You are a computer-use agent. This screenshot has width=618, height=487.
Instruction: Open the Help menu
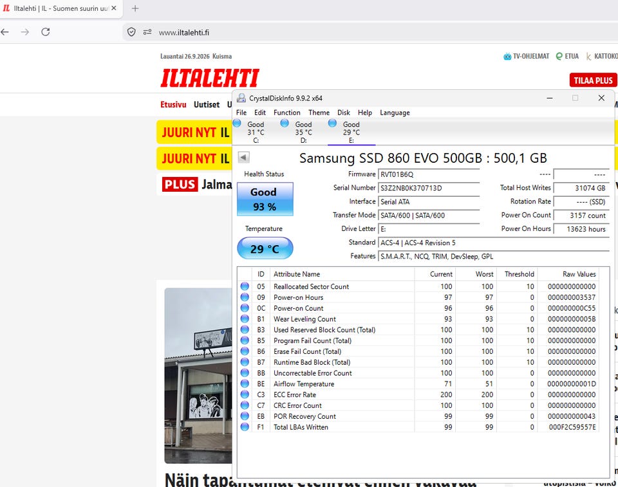[x=365, y=113]
